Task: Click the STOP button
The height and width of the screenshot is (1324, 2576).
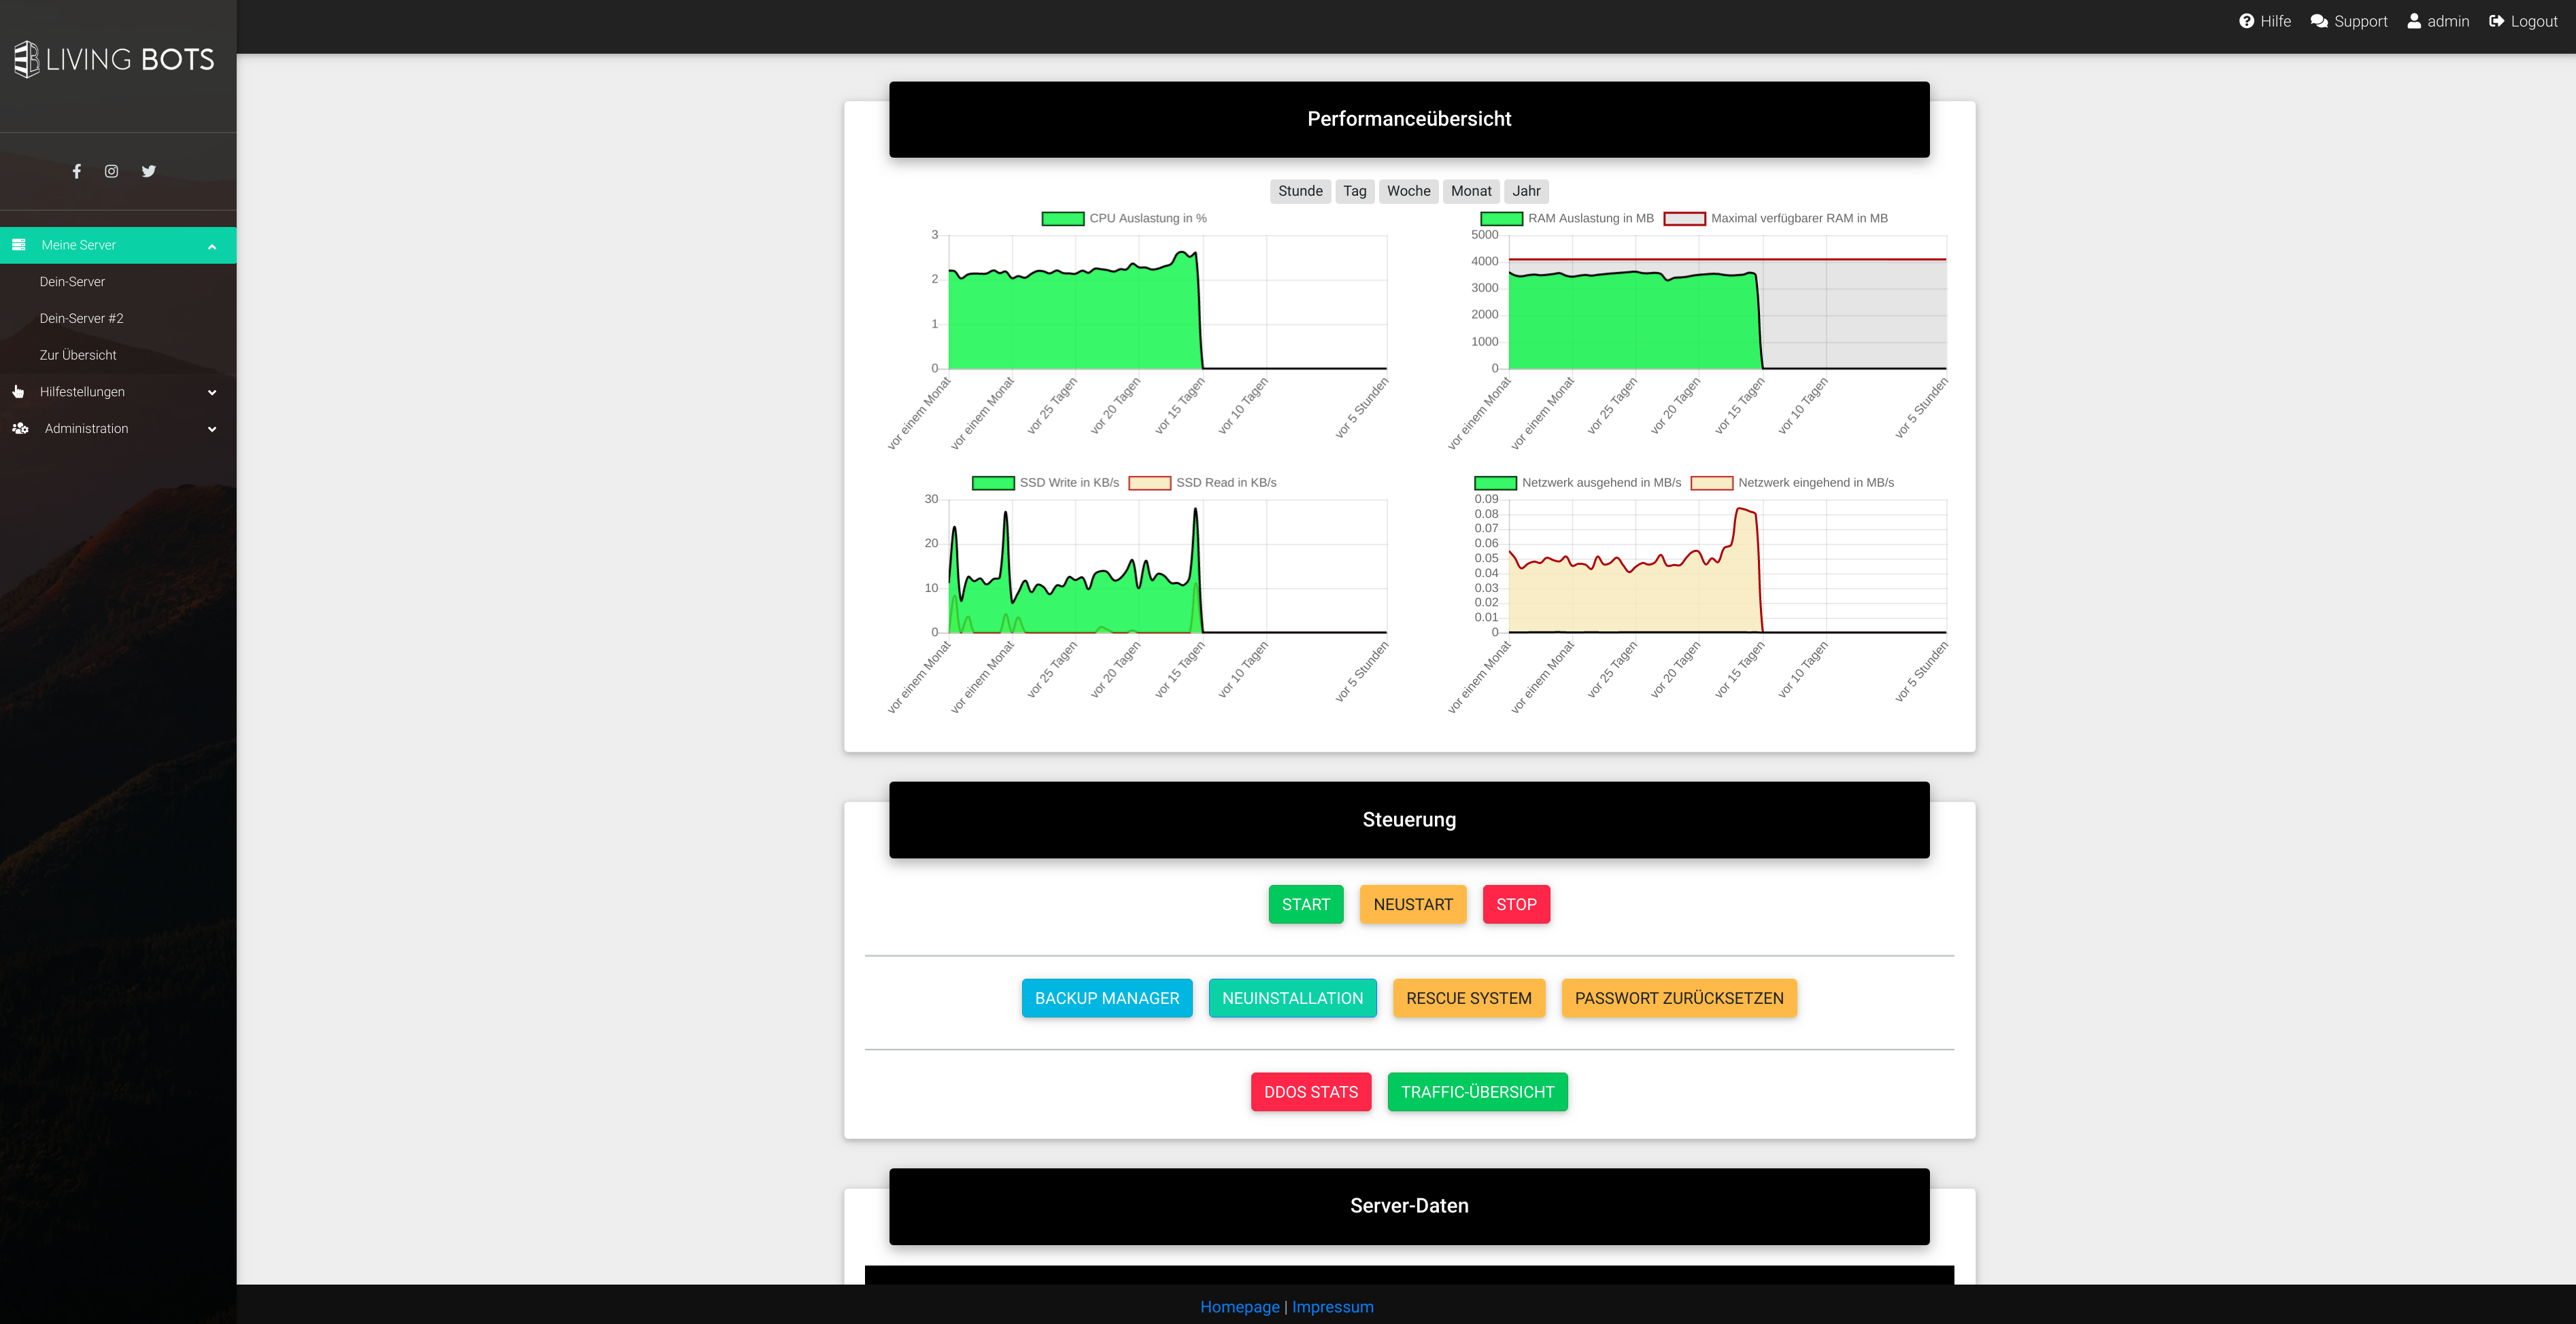Action: pos(1516,905)
